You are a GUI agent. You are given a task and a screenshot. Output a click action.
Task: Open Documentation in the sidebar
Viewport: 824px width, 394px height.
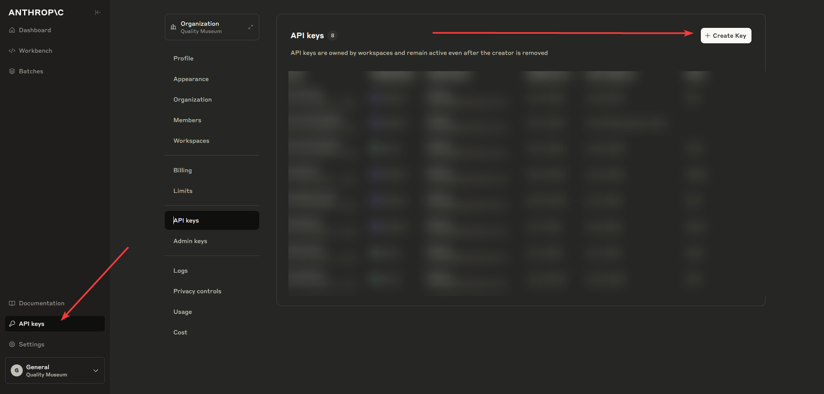pos(55,303)
